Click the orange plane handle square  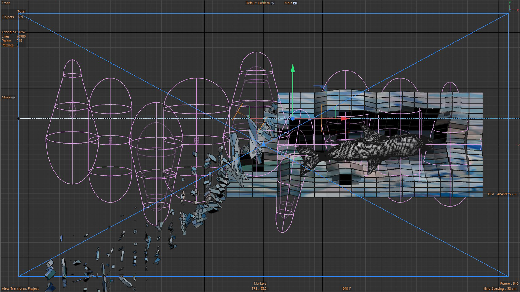(x=335, y=118)
